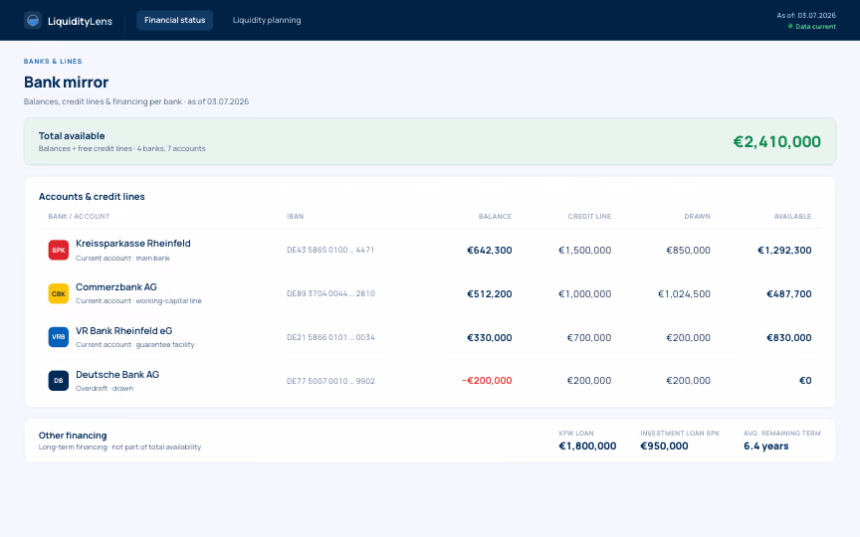This screenshot has height=537, width=860.
Task: Click the €0 available amount
Action: (805, 381)
